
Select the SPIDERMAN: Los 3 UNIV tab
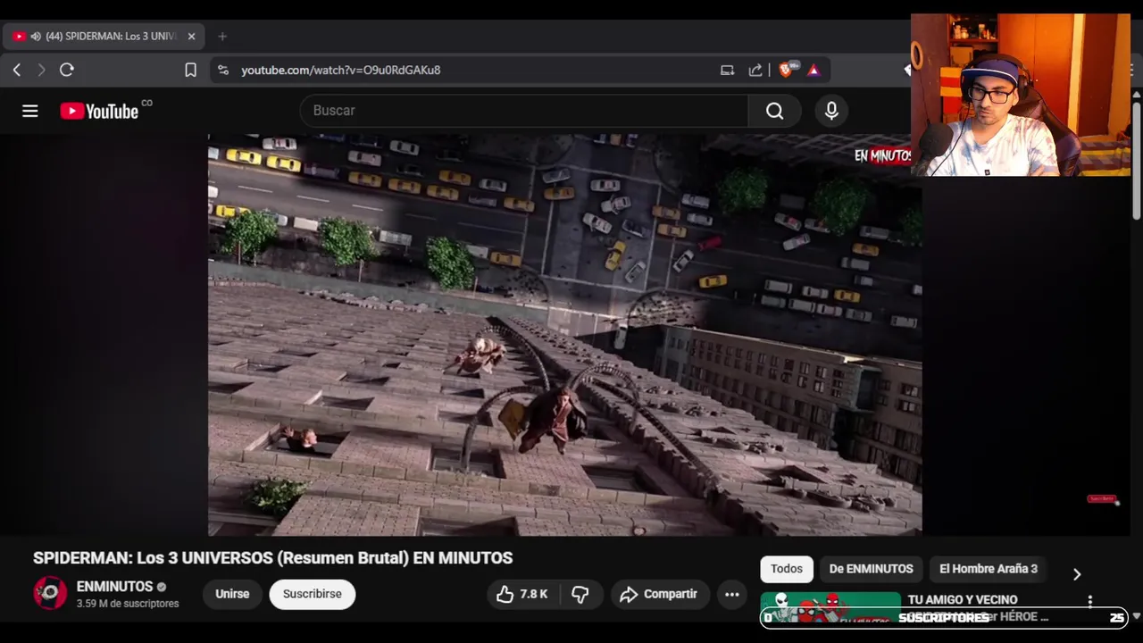104,37
